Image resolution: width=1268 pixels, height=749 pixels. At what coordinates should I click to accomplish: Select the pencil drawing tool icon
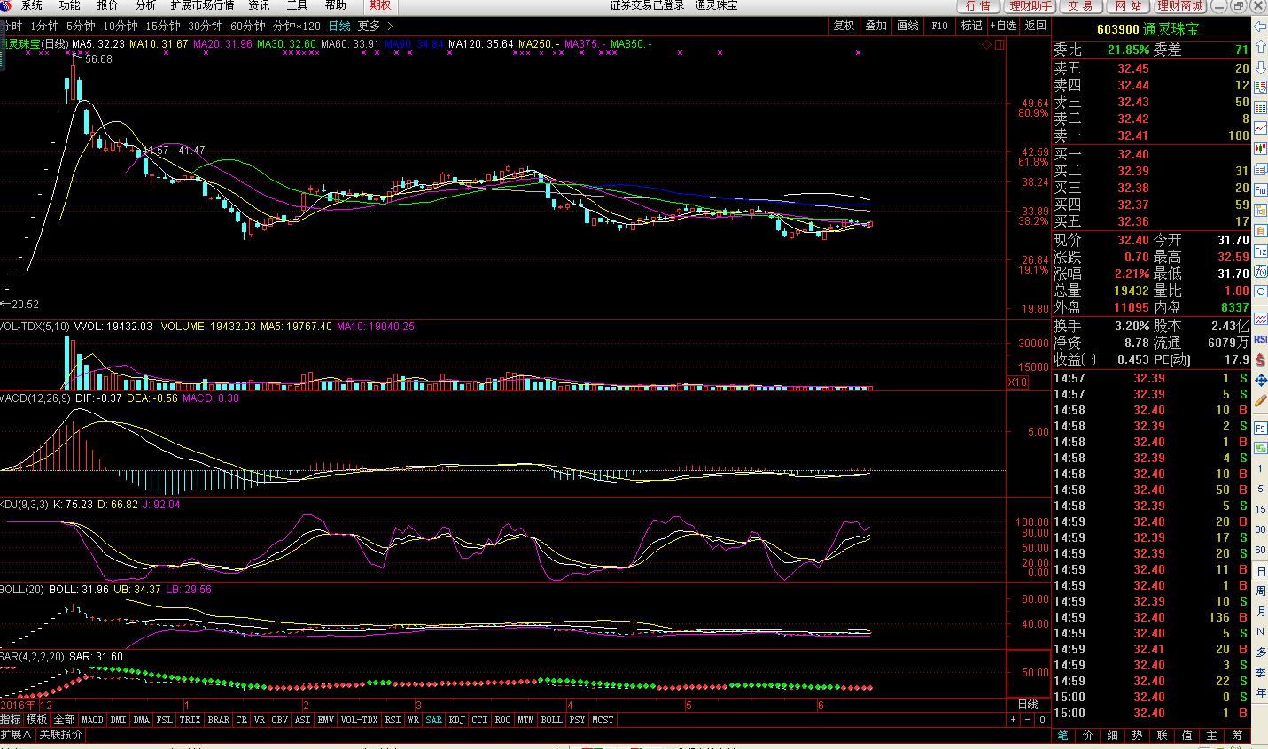point(1260,400)
